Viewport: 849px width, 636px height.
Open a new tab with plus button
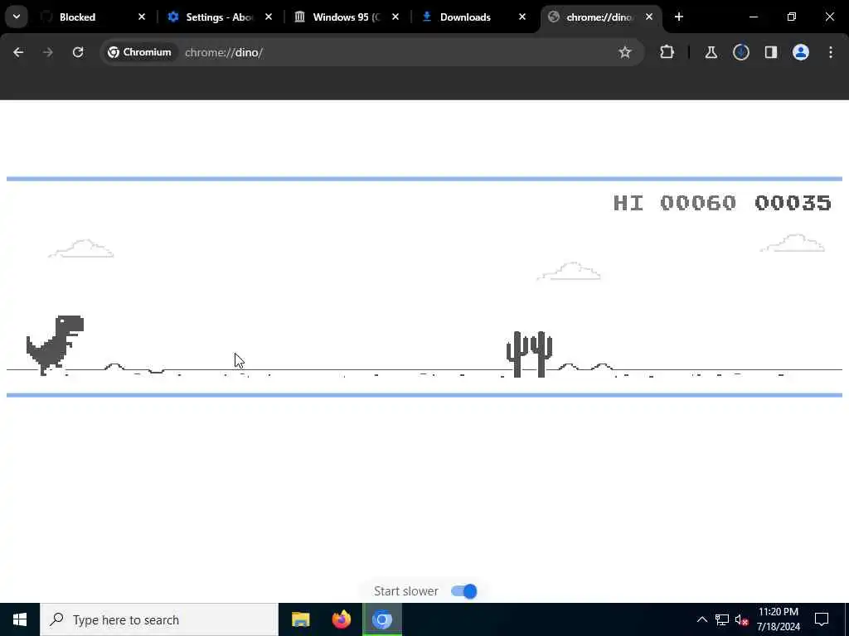pos(679,17)
